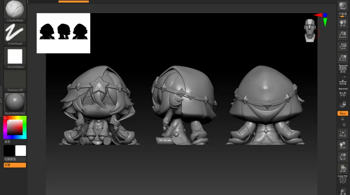
Task: Toggle the floor grid (地网格)
Action: click(343, 82)
